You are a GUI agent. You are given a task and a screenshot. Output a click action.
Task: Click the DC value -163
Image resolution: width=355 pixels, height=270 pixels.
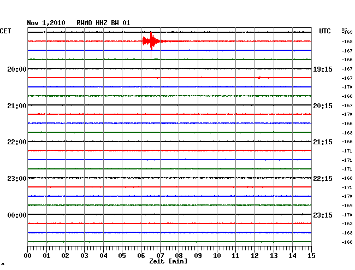347,224
